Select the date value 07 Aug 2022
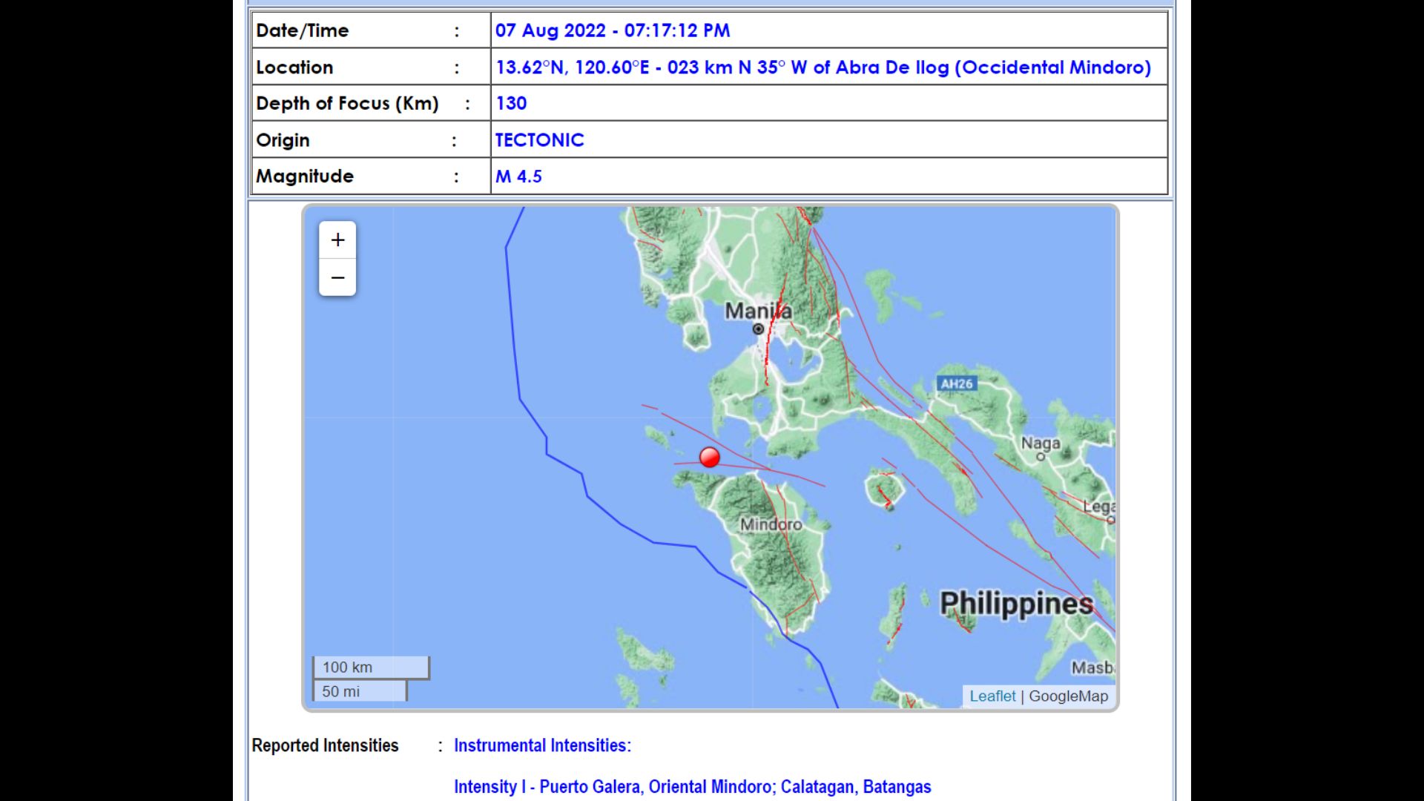This screenshot has width=1424, height=801. [550, 30]
